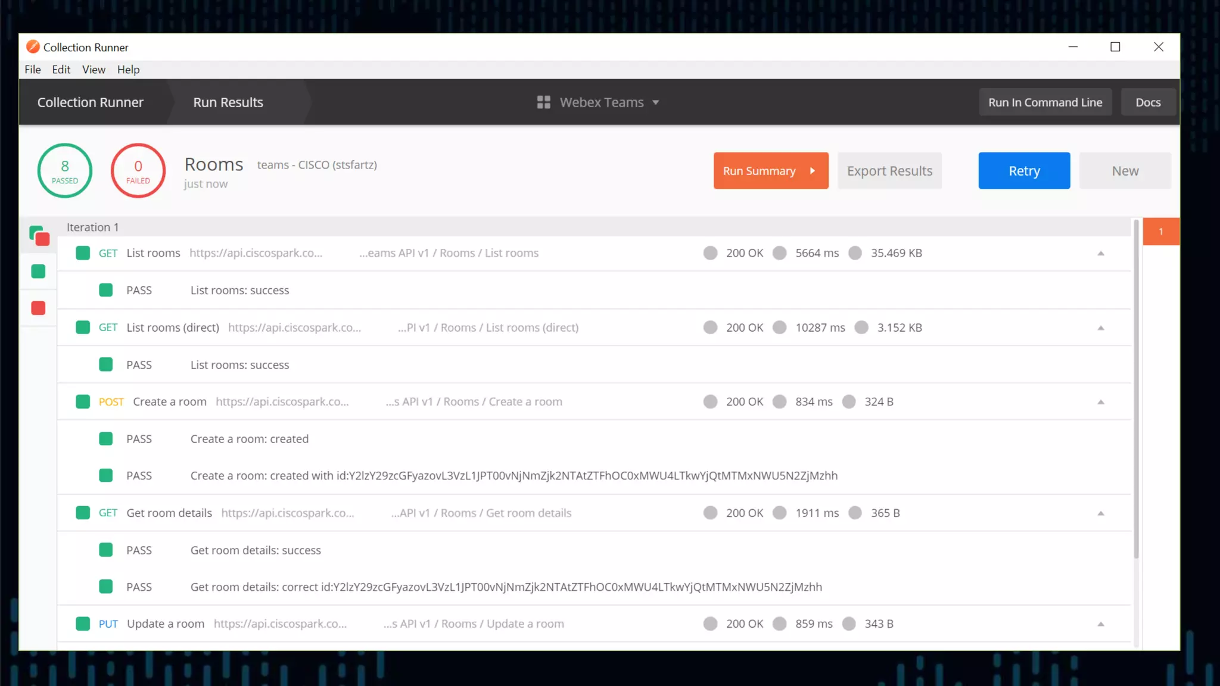Click green status square of Create a room

point(83,402)
